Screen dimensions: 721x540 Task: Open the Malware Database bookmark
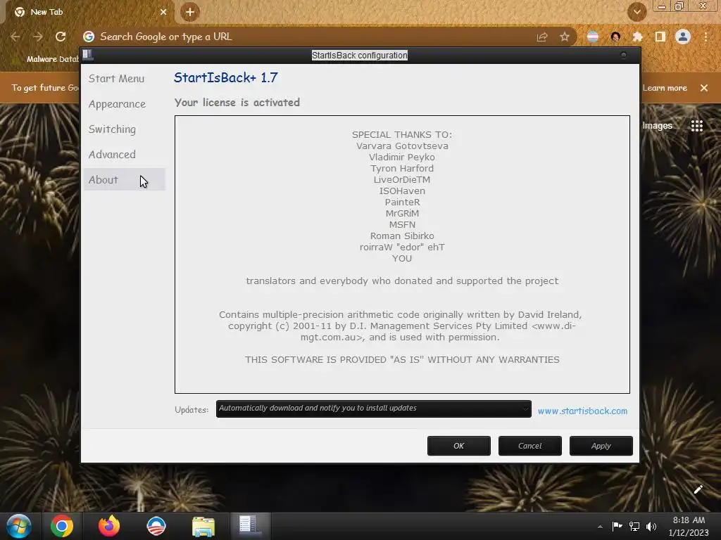[47, 59]
